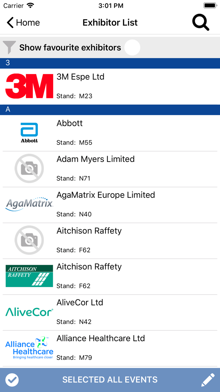Tap the search magnifier icon
Viewport: 220px width, 392px height.
point(201,23)
